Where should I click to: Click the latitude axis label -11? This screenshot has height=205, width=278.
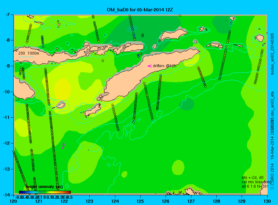[x=7, y=118]
